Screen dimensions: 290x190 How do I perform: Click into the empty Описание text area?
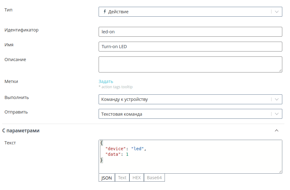coord(190,64)
